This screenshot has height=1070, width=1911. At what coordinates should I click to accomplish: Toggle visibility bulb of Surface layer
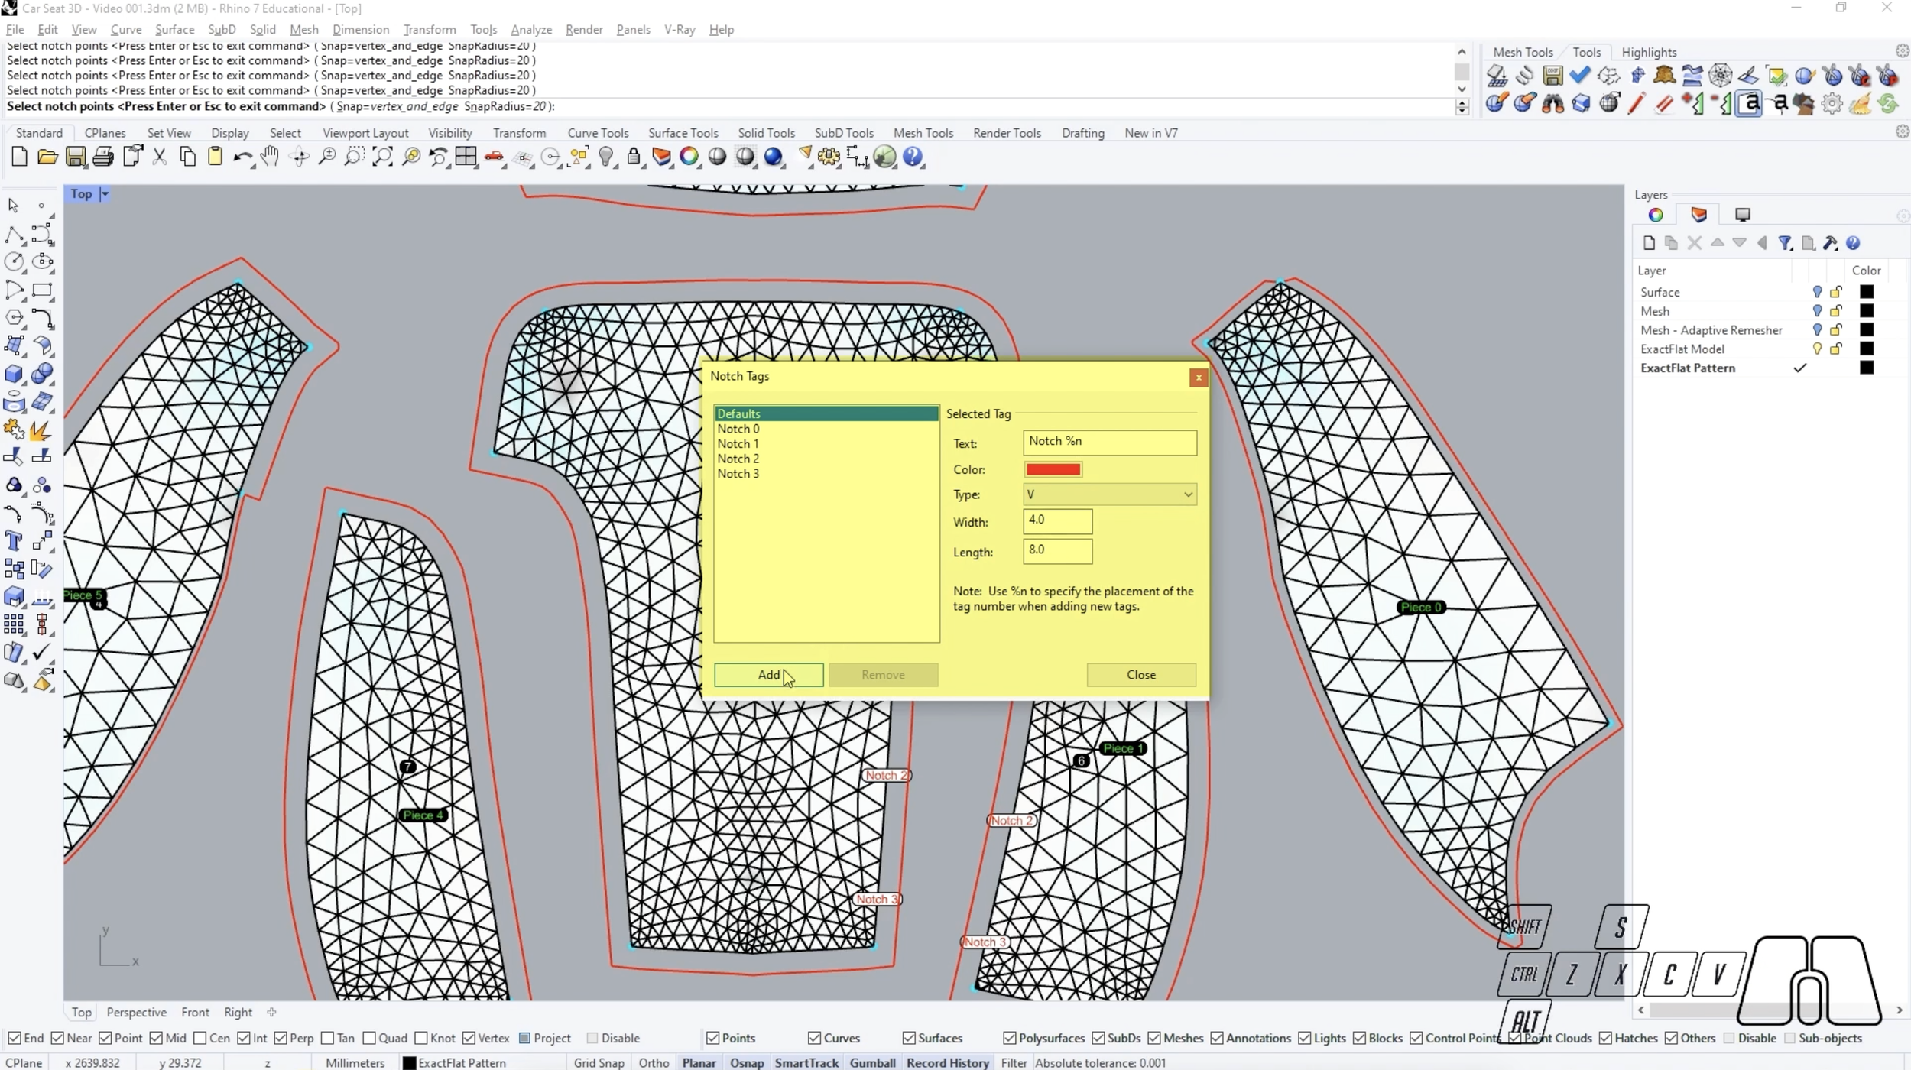pyautogui.click(x=1817, y=292)
